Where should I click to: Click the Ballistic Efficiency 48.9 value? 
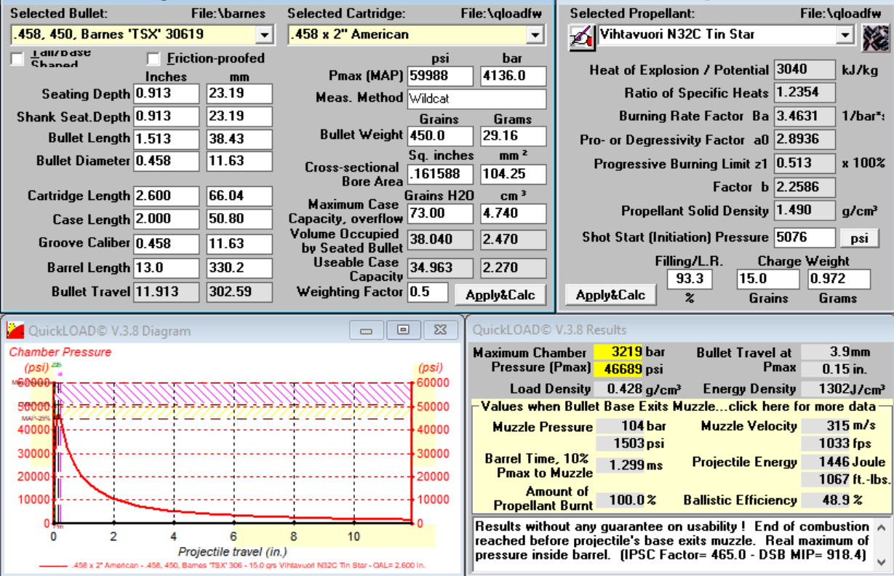(x=826, y=500)
